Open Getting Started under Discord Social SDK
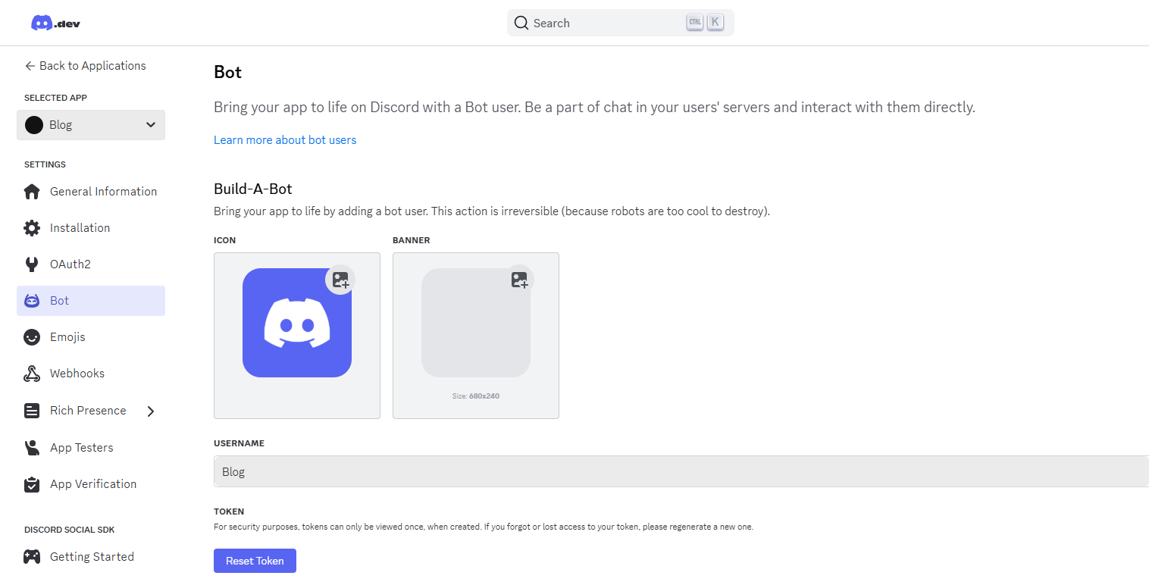The image size is (1149, 585). pyautogui.click(x=91, y=557)
